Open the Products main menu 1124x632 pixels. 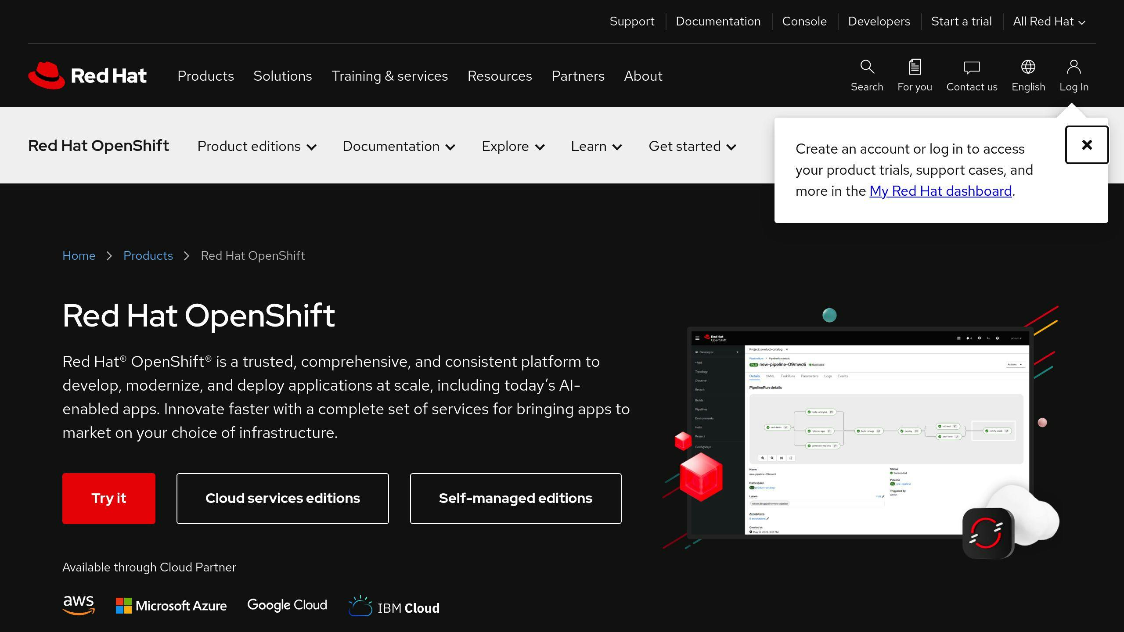point(205,76)
